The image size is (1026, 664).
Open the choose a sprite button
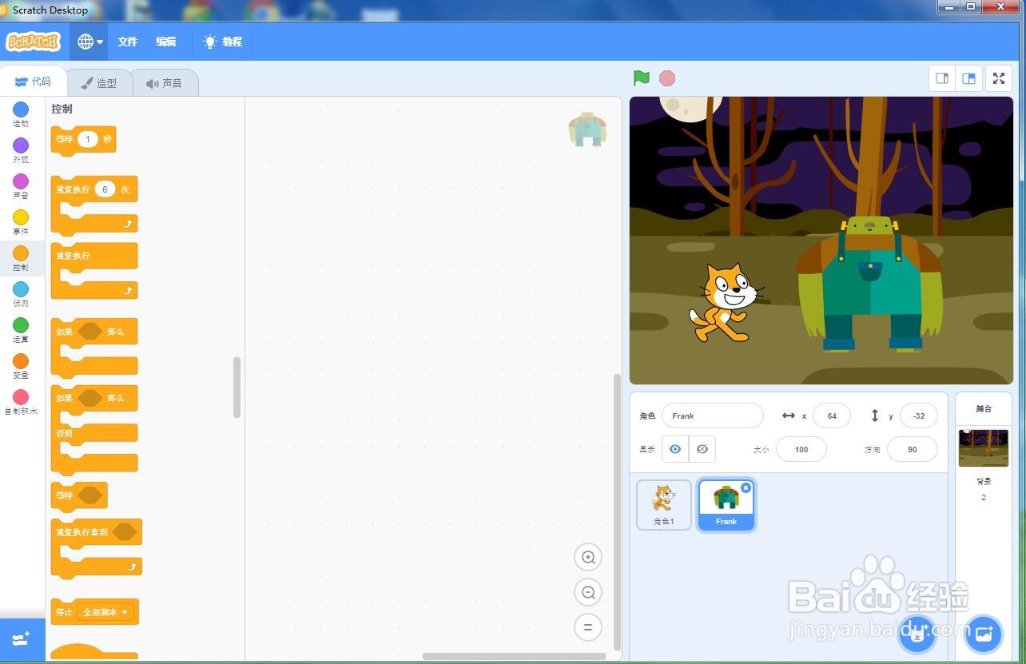click(917, 634)
